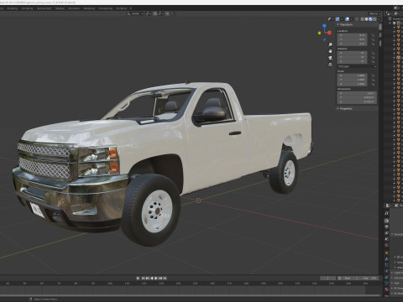Play the animation in reverse
Screen dimensions: 403x302
(152, 279)
